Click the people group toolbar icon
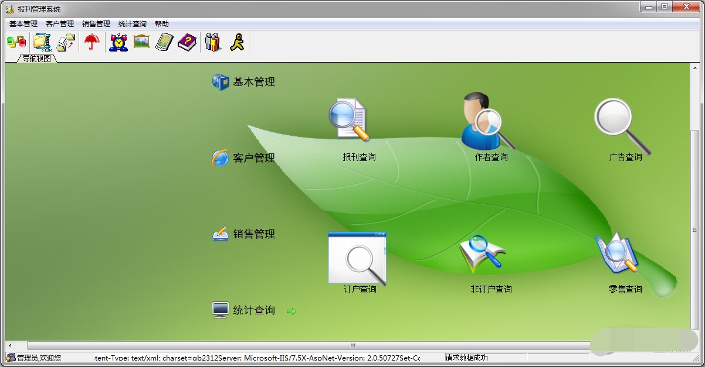The height and width of the screenshot is (367, 705). 213,42
